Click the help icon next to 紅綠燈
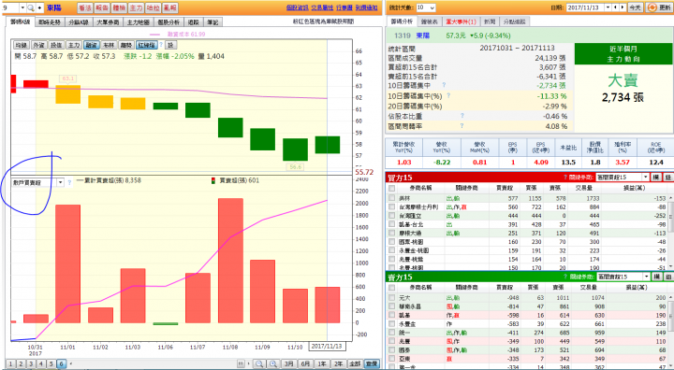Image resolution: width=674 pixels, height=370 pixels. 161,45
